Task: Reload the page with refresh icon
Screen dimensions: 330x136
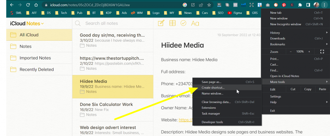Action: click(x=28, y=5)
